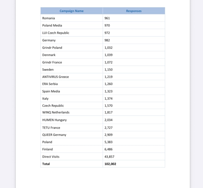The image size is (203, 188).
Task: Select the WINQ Netherlands cell
Action: pos(56,112)
